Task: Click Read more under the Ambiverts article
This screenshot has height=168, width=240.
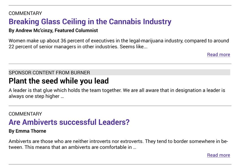Action: (x=219, y=155)
